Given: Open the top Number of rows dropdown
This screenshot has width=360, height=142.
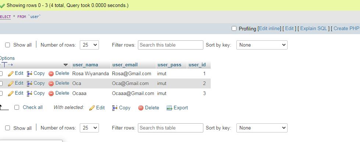Looking at the screenshot, I should (89, 45).
